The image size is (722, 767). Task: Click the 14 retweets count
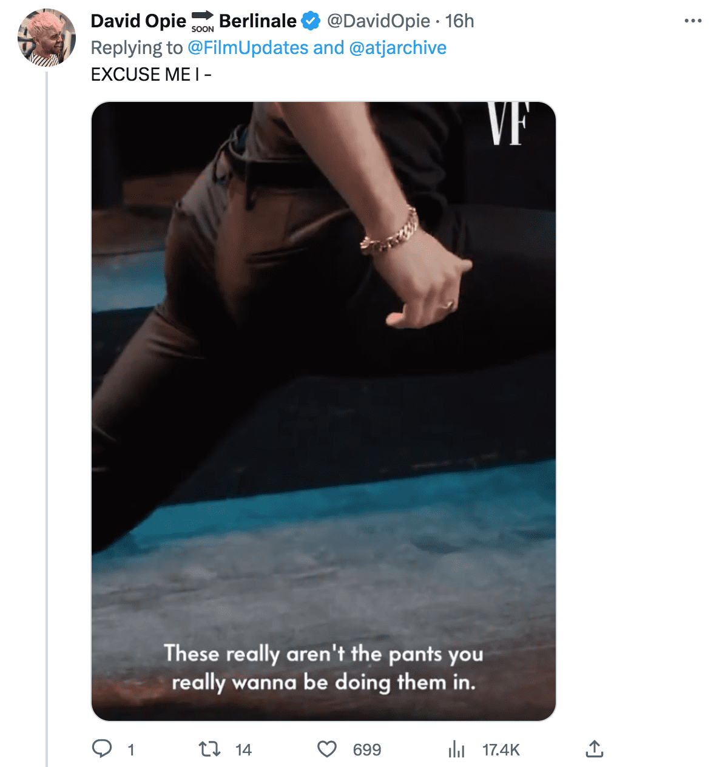(x=243, y=750)
